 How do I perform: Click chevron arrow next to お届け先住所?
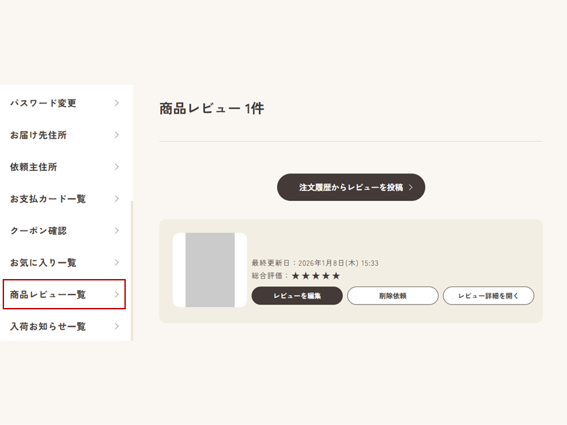pyautogui.click(x=116, y=135)
